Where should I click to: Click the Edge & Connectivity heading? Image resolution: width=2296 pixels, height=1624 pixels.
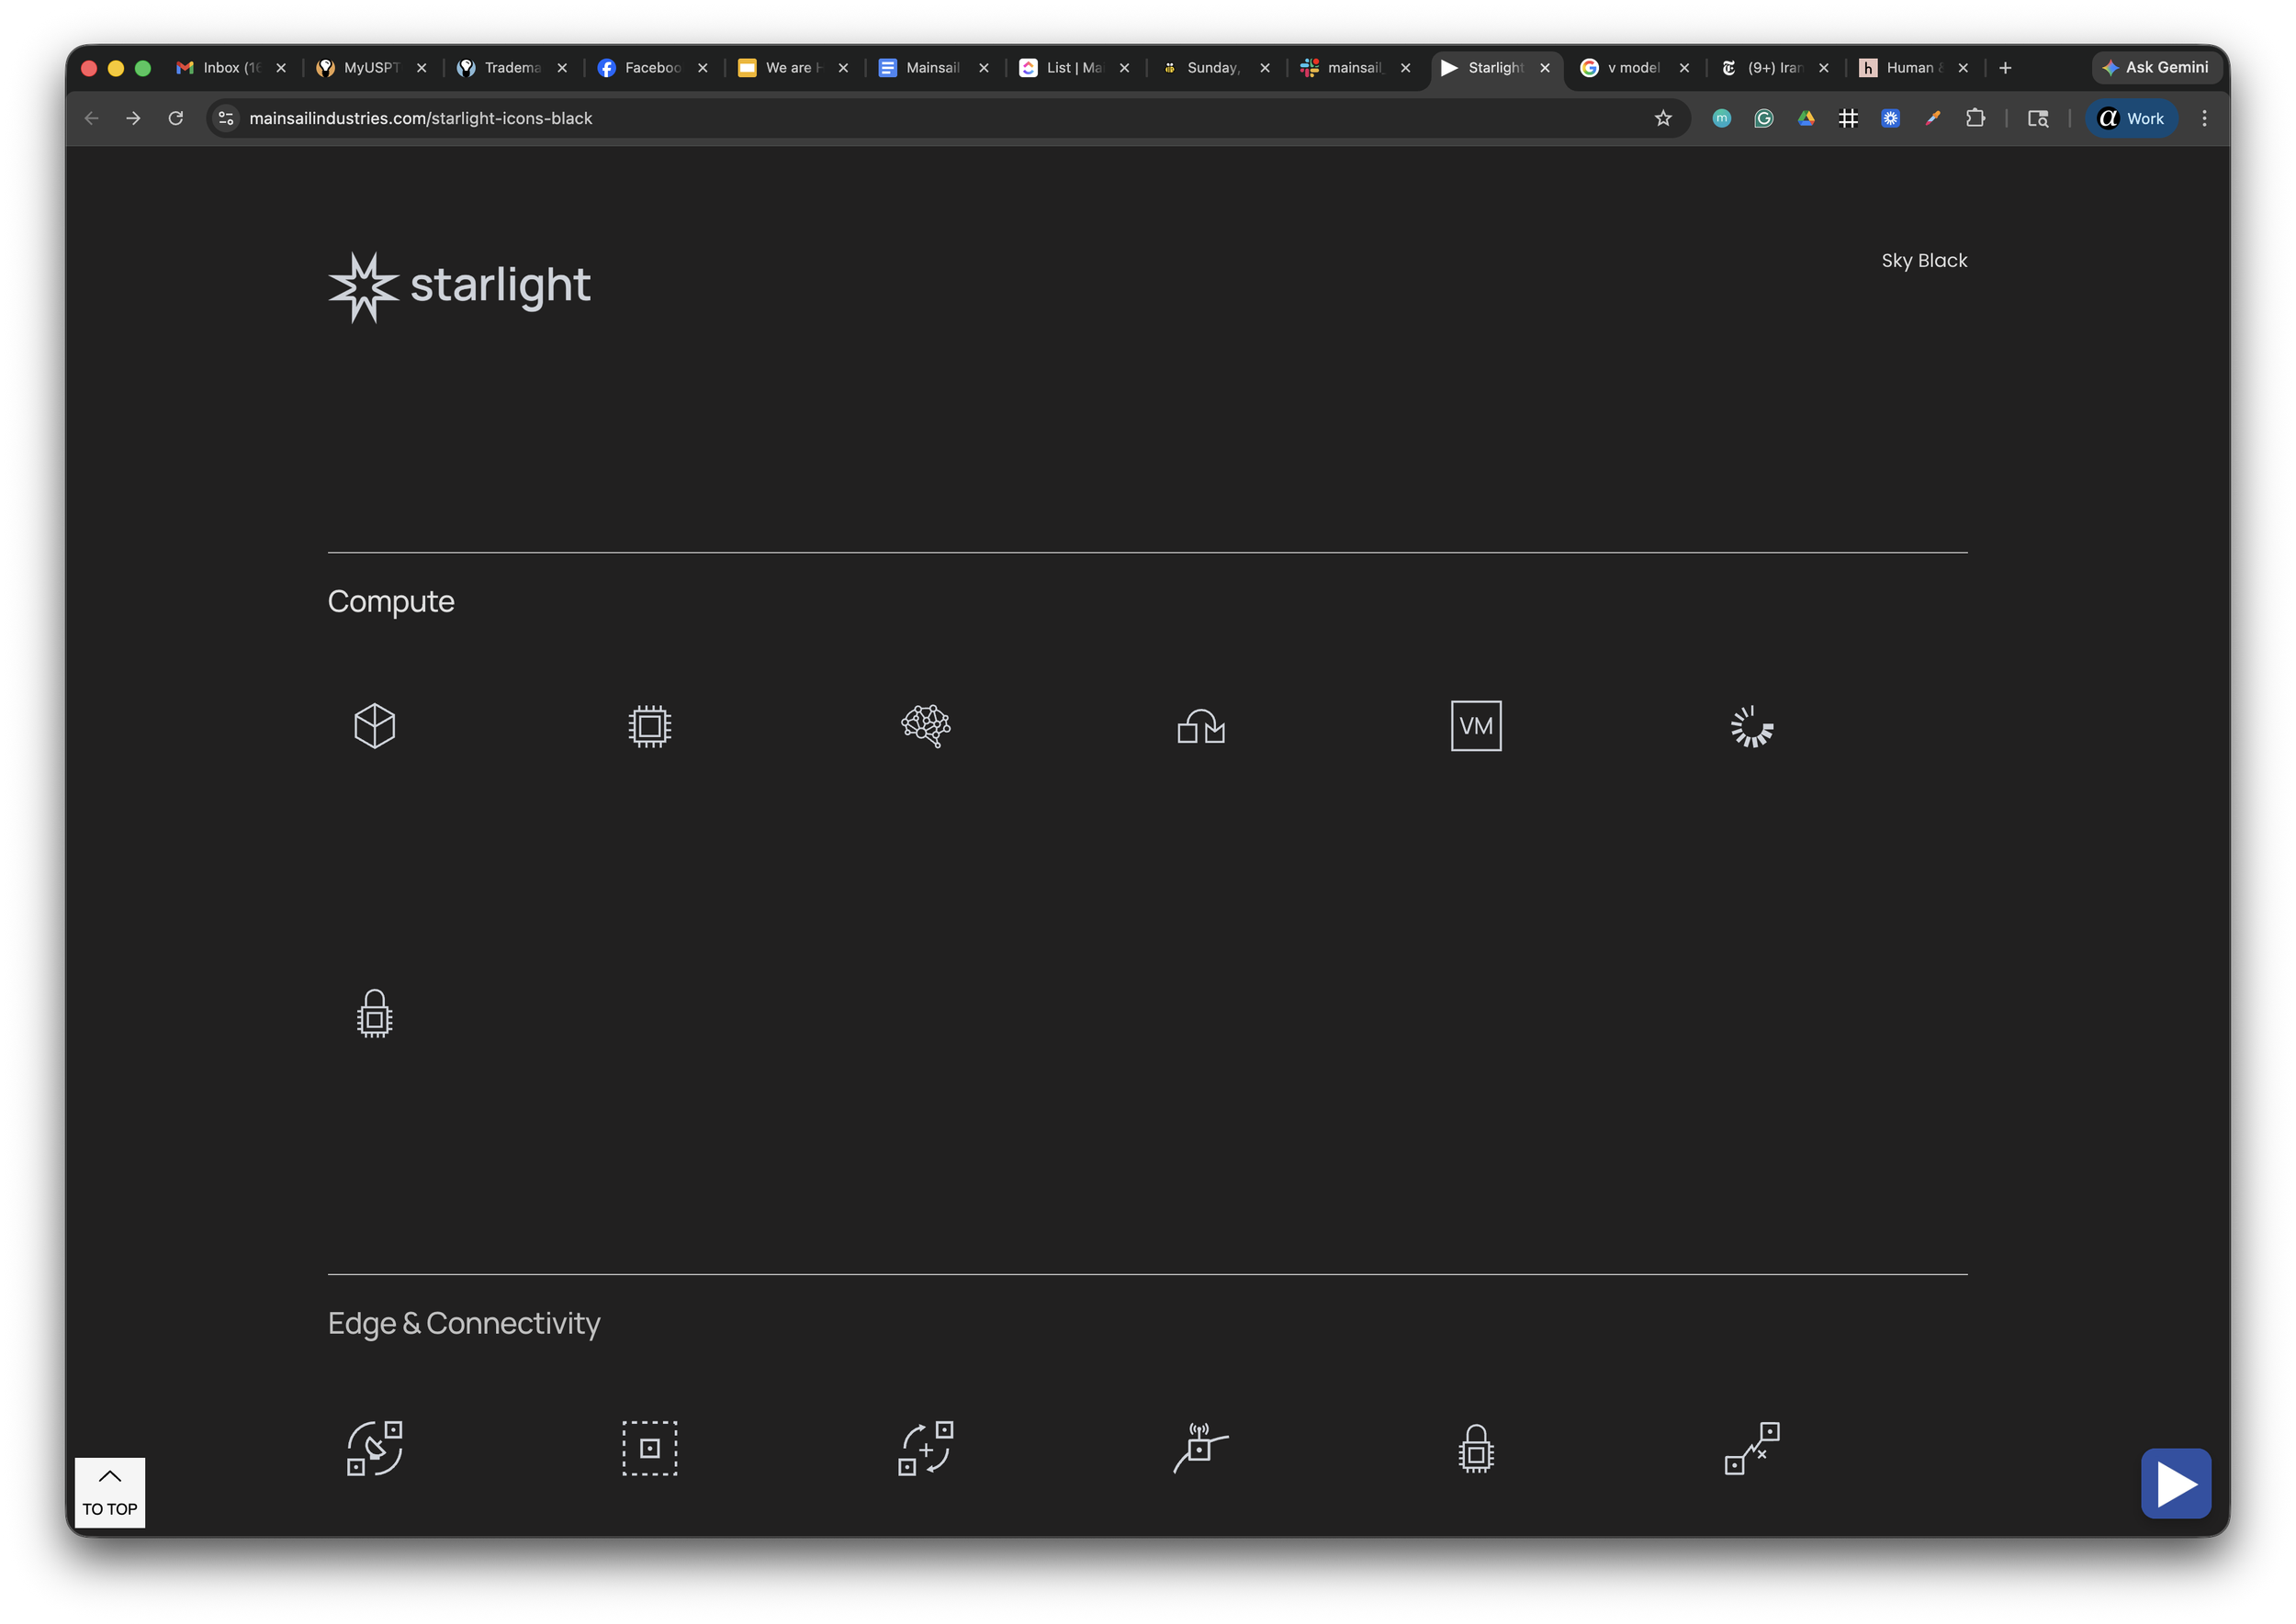pyautogui.click(x=464, y=1324)
